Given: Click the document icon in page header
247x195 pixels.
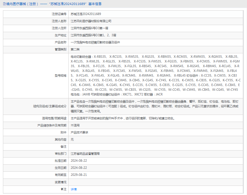Looking at the screenshot, I should [4, 4].
